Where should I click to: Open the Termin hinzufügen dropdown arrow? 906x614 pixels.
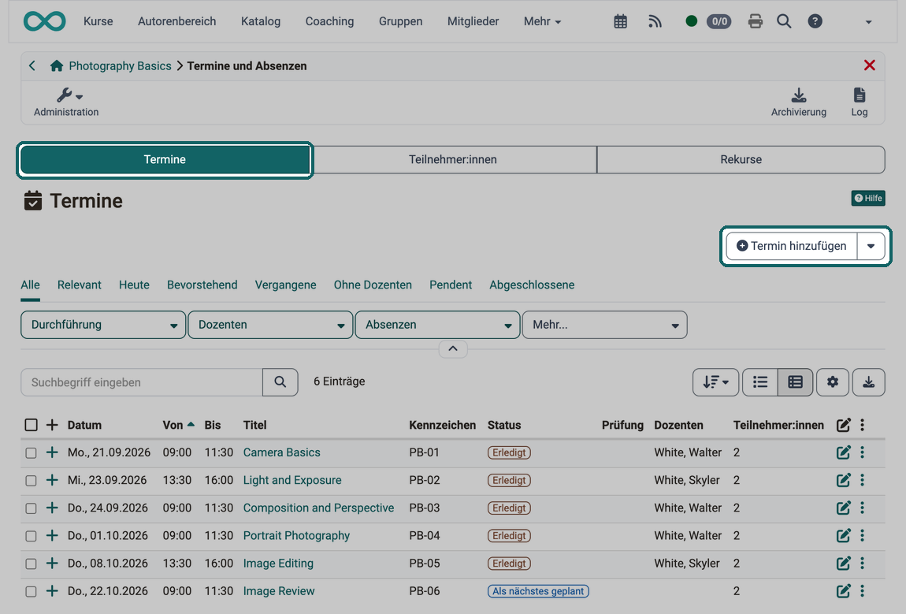tap(871, 246)
